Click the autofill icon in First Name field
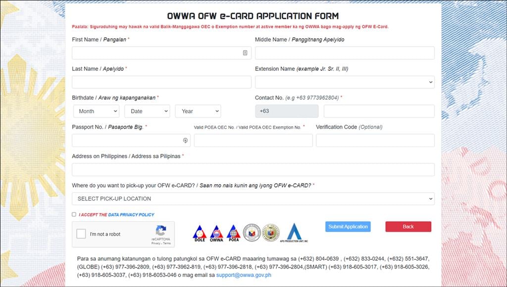This screenshot has height=287, width=507. click(x=245, y=52)
